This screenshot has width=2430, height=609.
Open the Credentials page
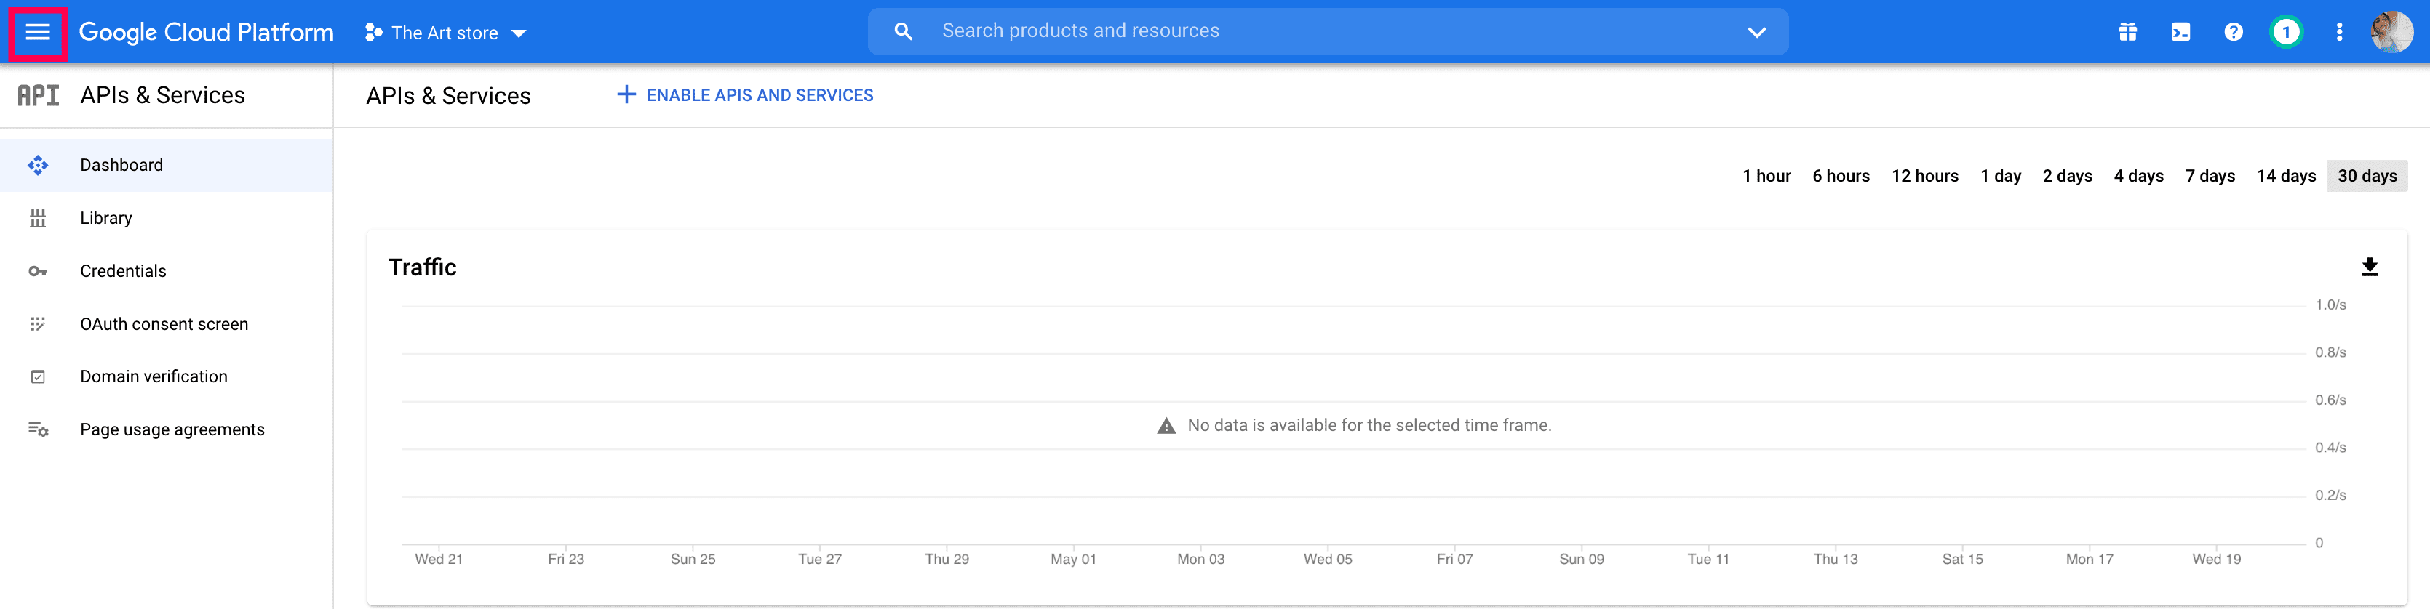(x=123, y=272)
